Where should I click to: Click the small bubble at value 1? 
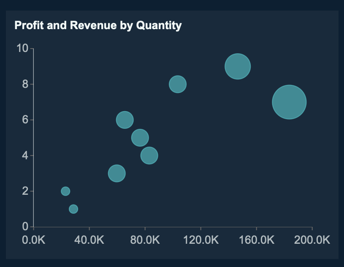[x=73, y=209]
